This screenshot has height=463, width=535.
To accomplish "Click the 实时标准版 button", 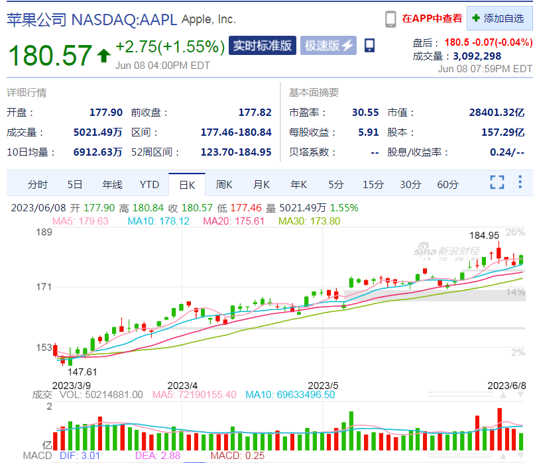I will [263, 45].
